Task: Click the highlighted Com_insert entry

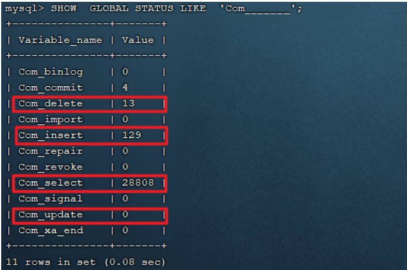Action: tap(50, 136)
